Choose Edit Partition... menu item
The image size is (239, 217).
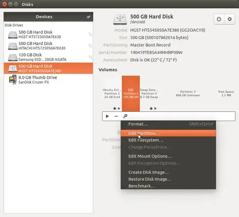pos(168,133)
